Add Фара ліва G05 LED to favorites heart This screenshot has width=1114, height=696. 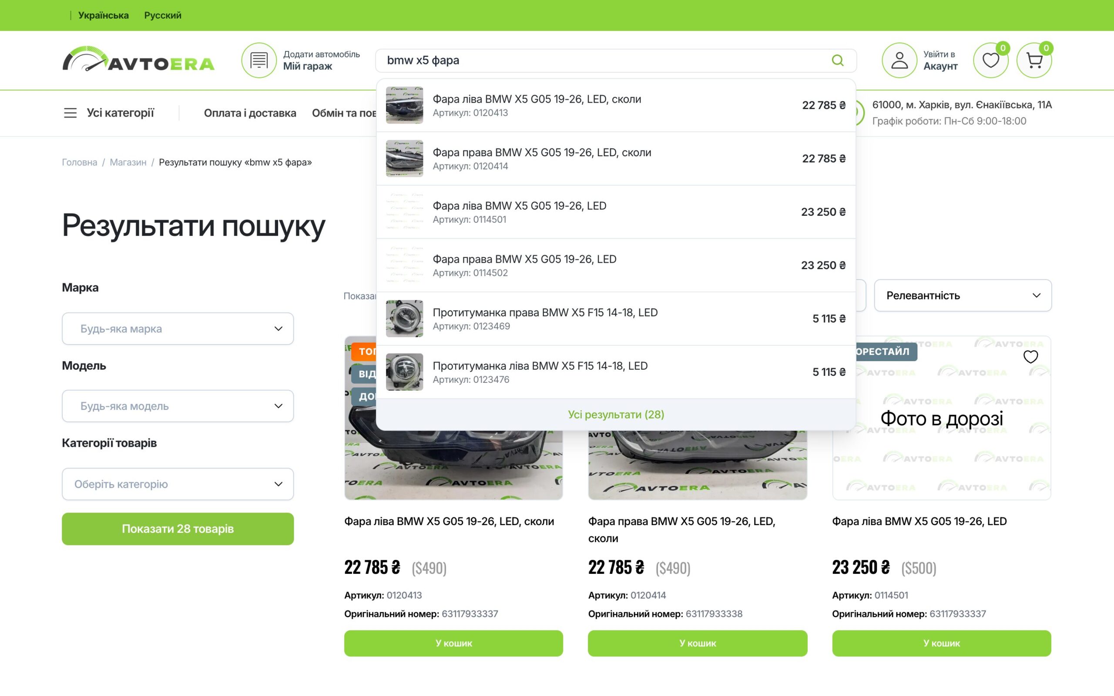1030,357
